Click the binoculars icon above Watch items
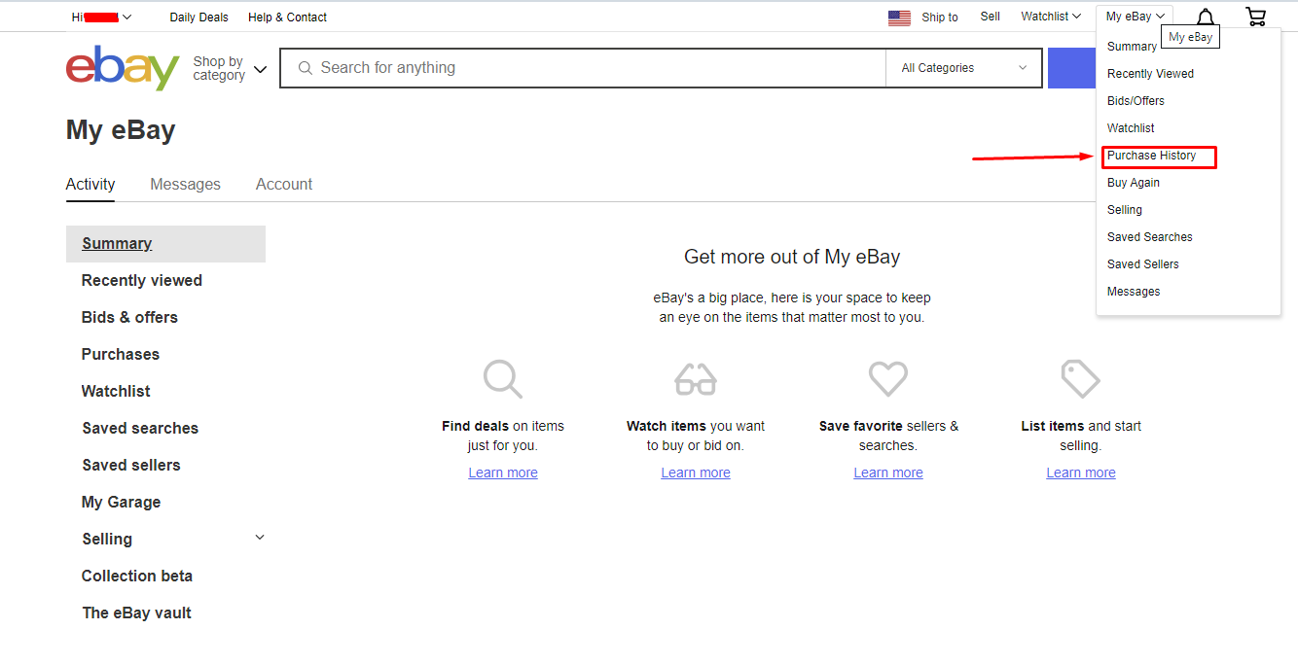This screenshot has width=1298, height=665. pyautogui.click(x=695, y=379)
